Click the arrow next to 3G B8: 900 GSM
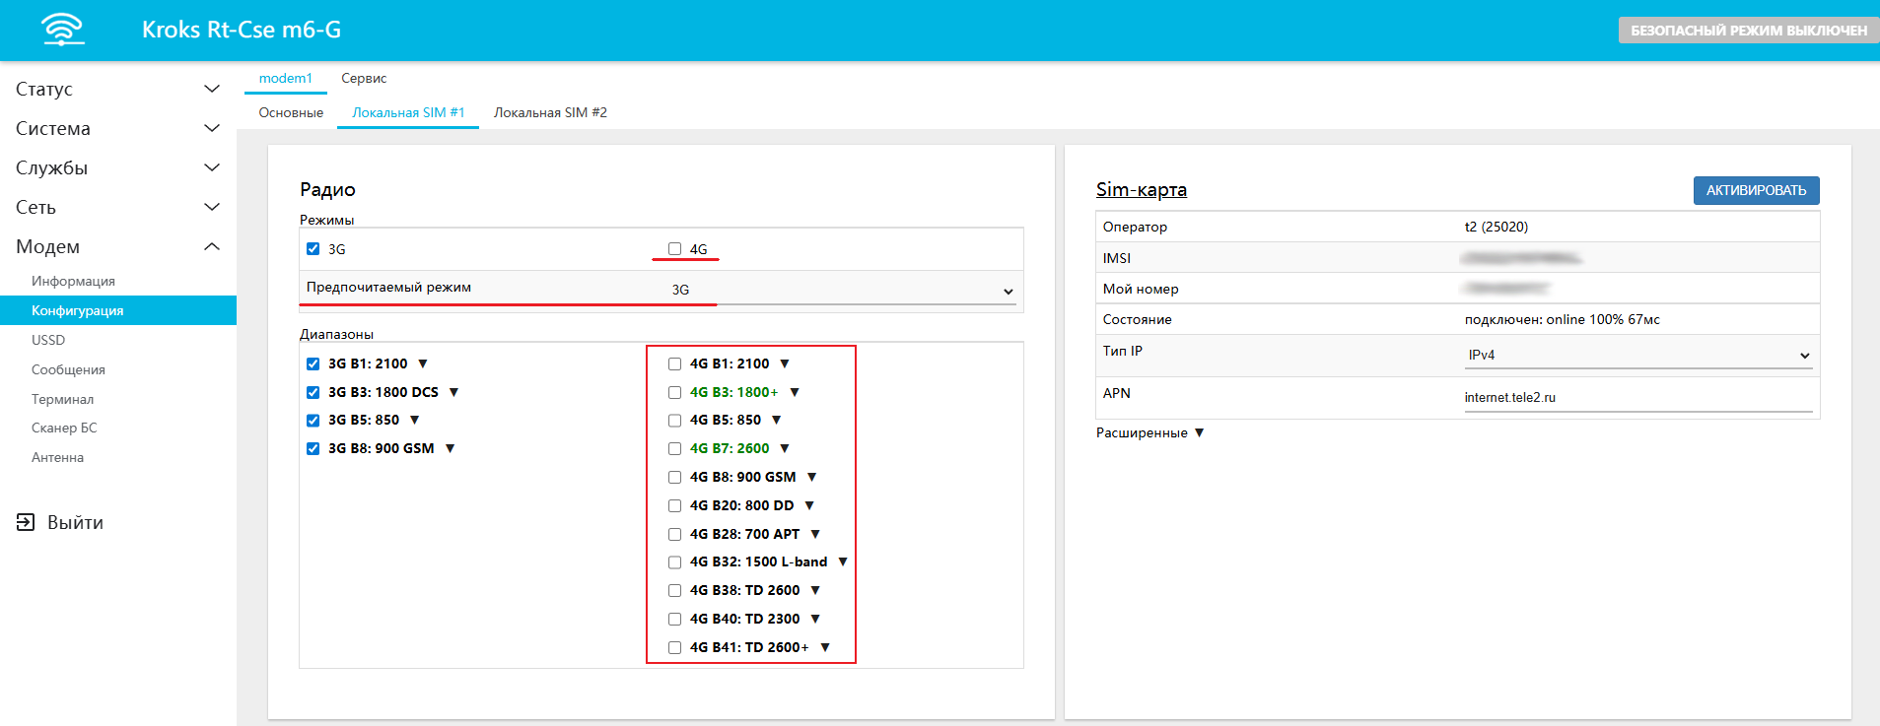This screenshot has height=726, width=1880. click(x=450, y=448)
